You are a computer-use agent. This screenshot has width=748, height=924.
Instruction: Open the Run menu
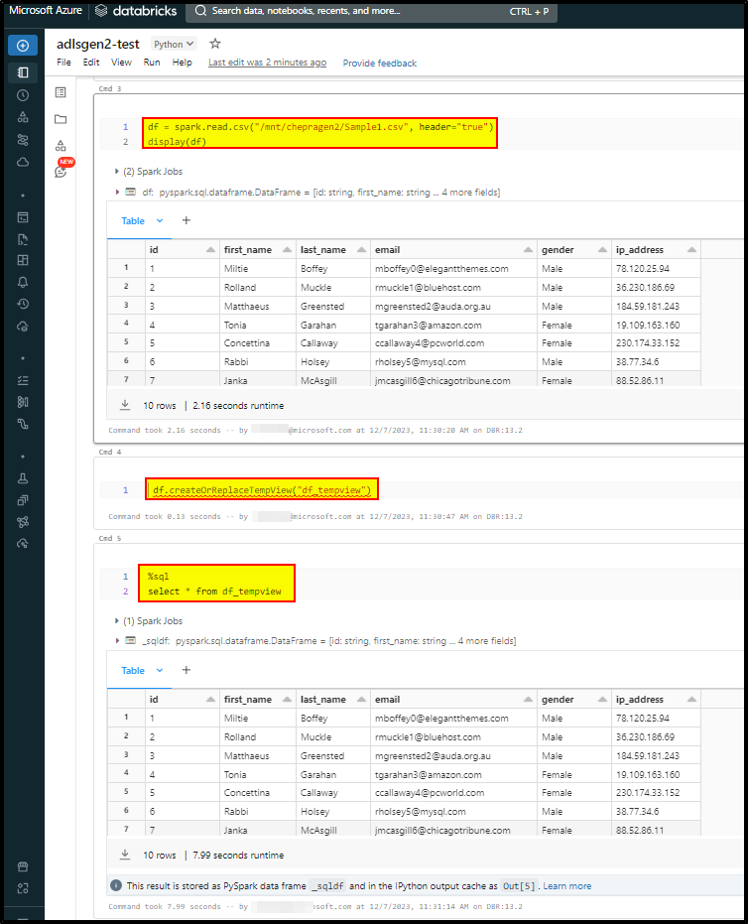(x=152, y=63)
